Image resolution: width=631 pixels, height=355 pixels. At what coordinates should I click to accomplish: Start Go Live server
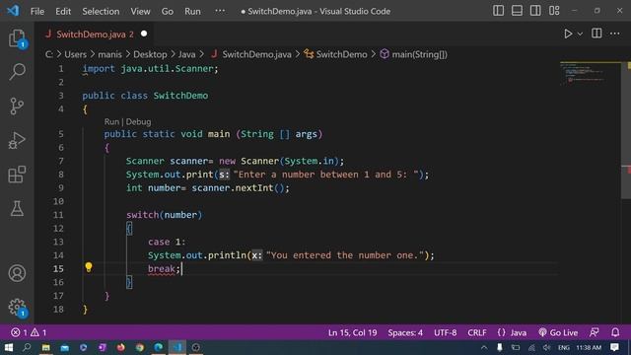558,333
